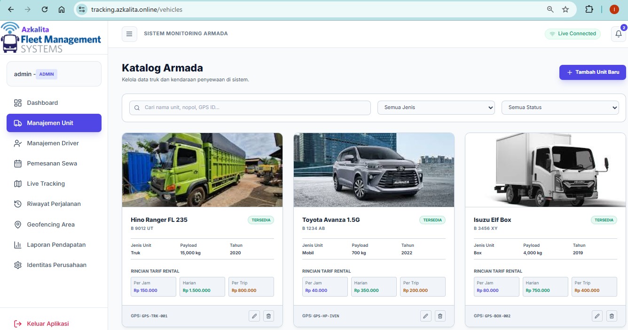Screen dimensions: 628x330
Task: Reload the page in the browser
Action: click(x=45, y=9)
